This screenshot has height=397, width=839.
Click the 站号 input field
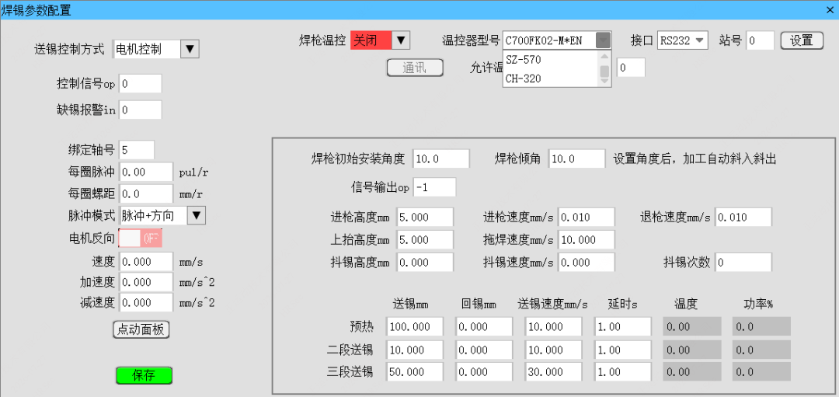pyautogui.click(x=761, y=40)
